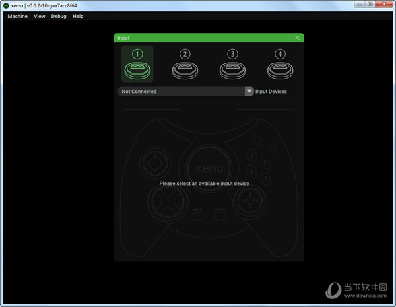
Task: Maximize the xemu window
Action: tap(370, 5)
